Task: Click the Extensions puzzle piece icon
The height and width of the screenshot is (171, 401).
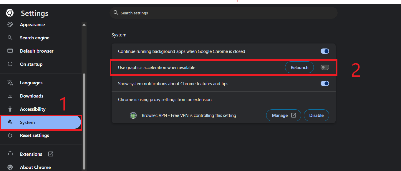Action: point(10,154)
